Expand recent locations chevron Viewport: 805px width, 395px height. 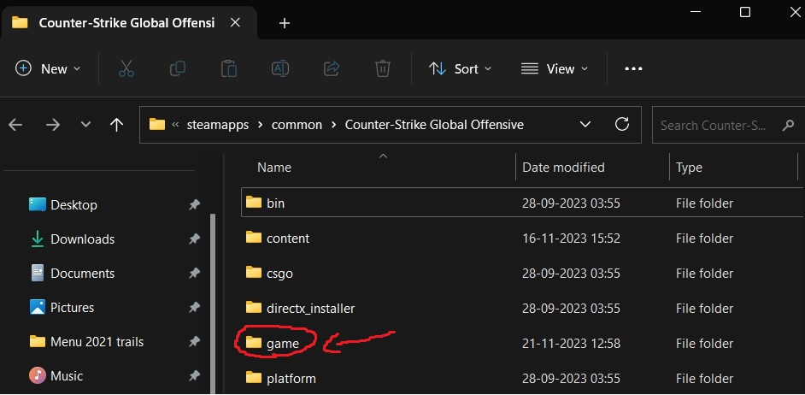pyautogui.click(x=85, y=125)
